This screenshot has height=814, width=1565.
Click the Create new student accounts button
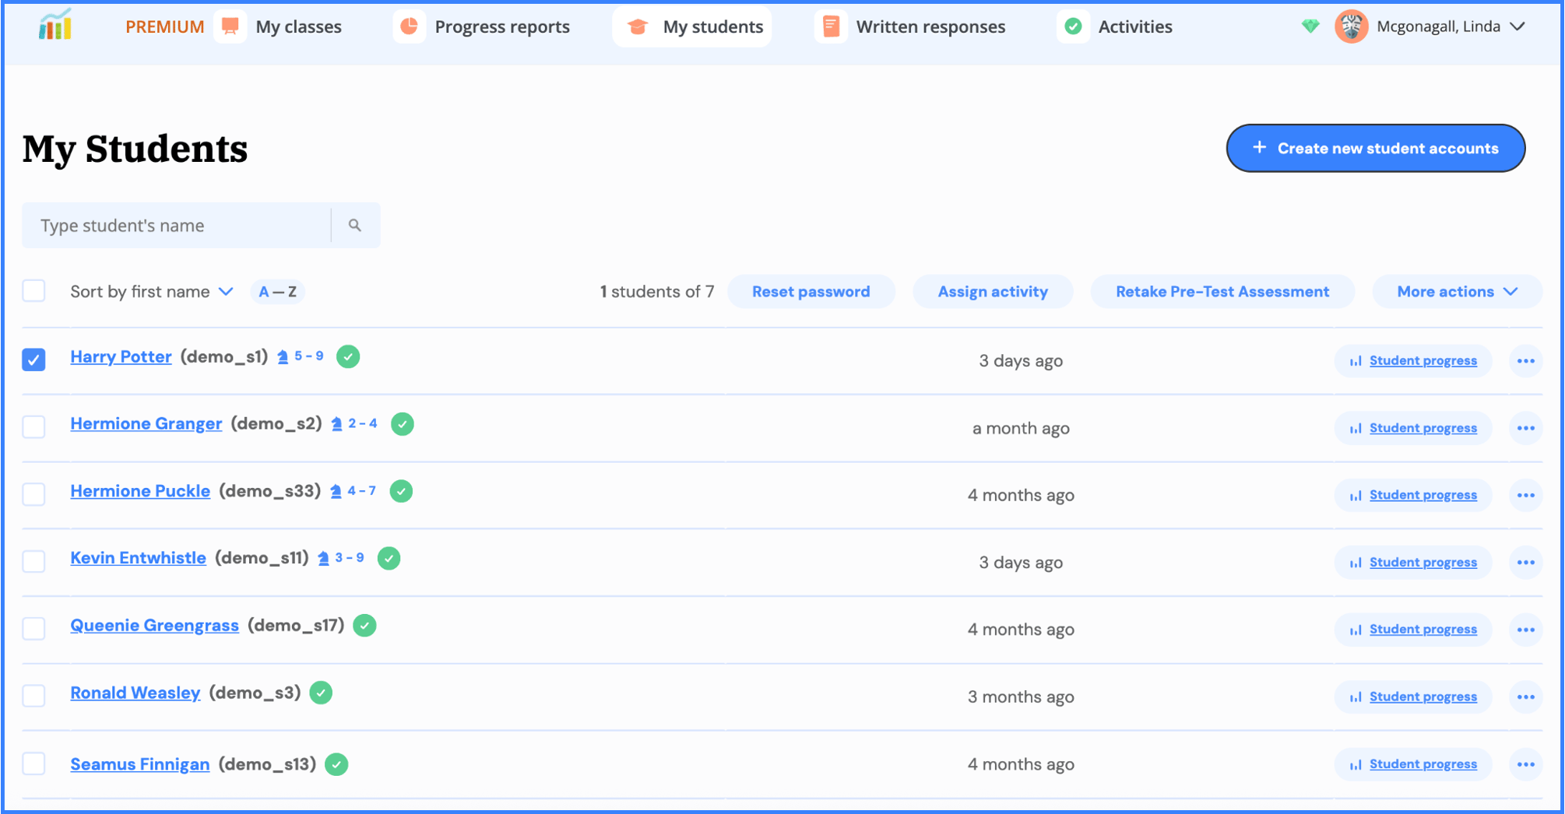pyautogui.click(x=1375, y=148)
